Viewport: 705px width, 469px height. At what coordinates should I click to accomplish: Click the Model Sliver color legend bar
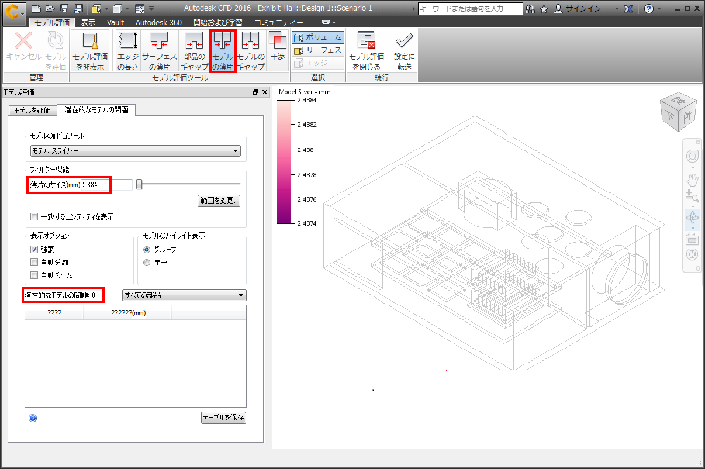point(283,161)
